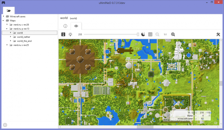224x130 pixels.
Task: Toggle the chunk grid icon
Action: 150,34
